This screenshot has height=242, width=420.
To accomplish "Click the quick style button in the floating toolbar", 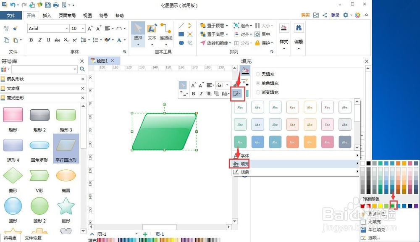I will (237, 94).
